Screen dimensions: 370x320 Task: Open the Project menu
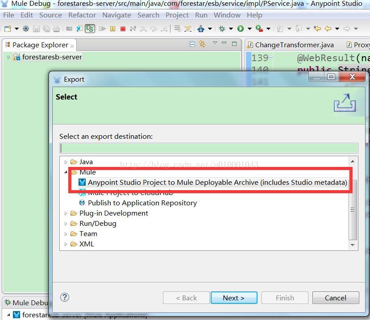(x=177, y=15)
